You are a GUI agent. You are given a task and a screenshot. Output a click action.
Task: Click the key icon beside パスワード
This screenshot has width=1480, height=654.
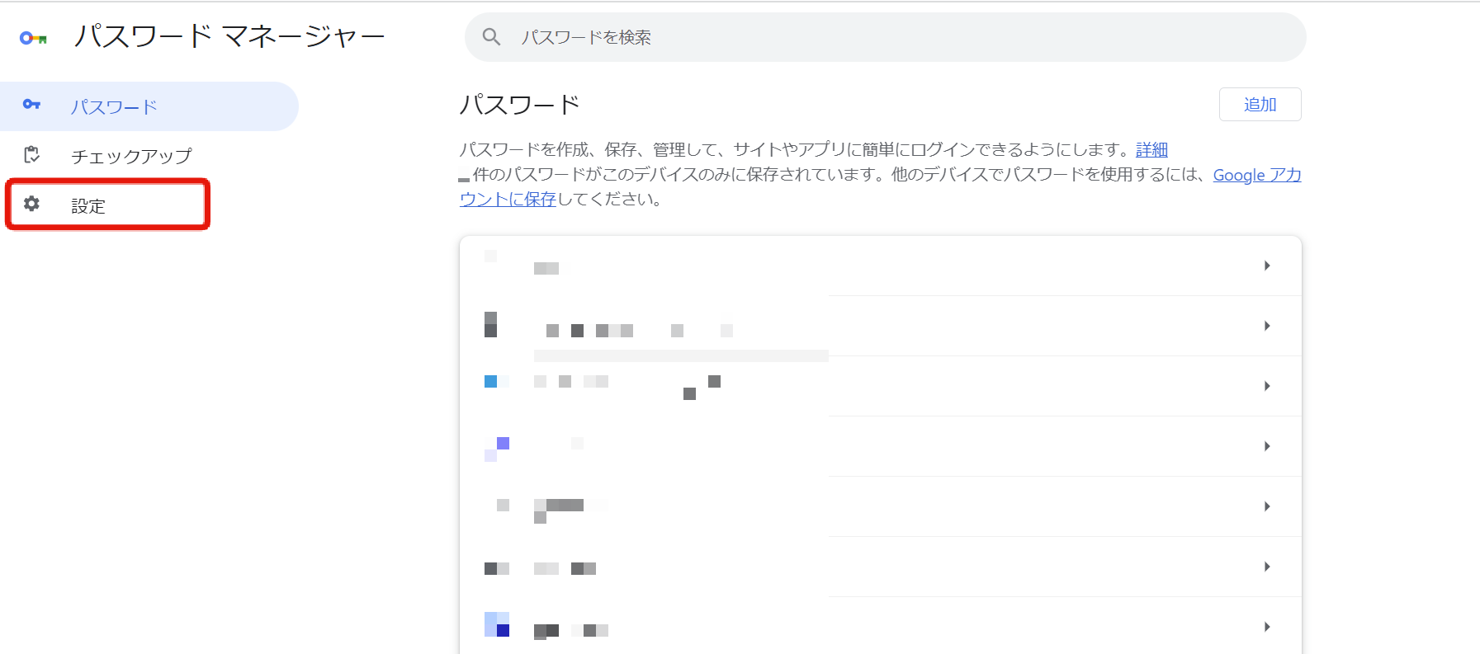31,104
